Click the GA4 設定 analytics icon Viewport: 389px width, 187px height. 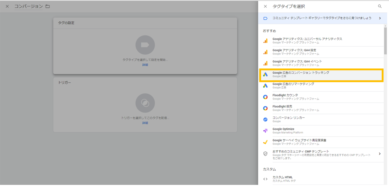[x=265, y=52]
